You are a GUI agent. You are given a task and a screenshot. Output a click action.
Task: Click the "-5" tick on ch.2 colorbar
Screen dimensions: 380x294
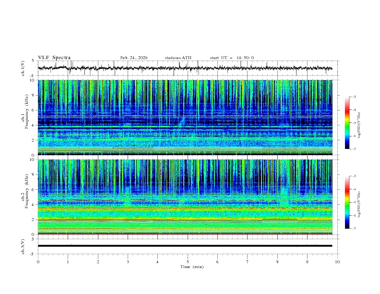coord(354,202)
